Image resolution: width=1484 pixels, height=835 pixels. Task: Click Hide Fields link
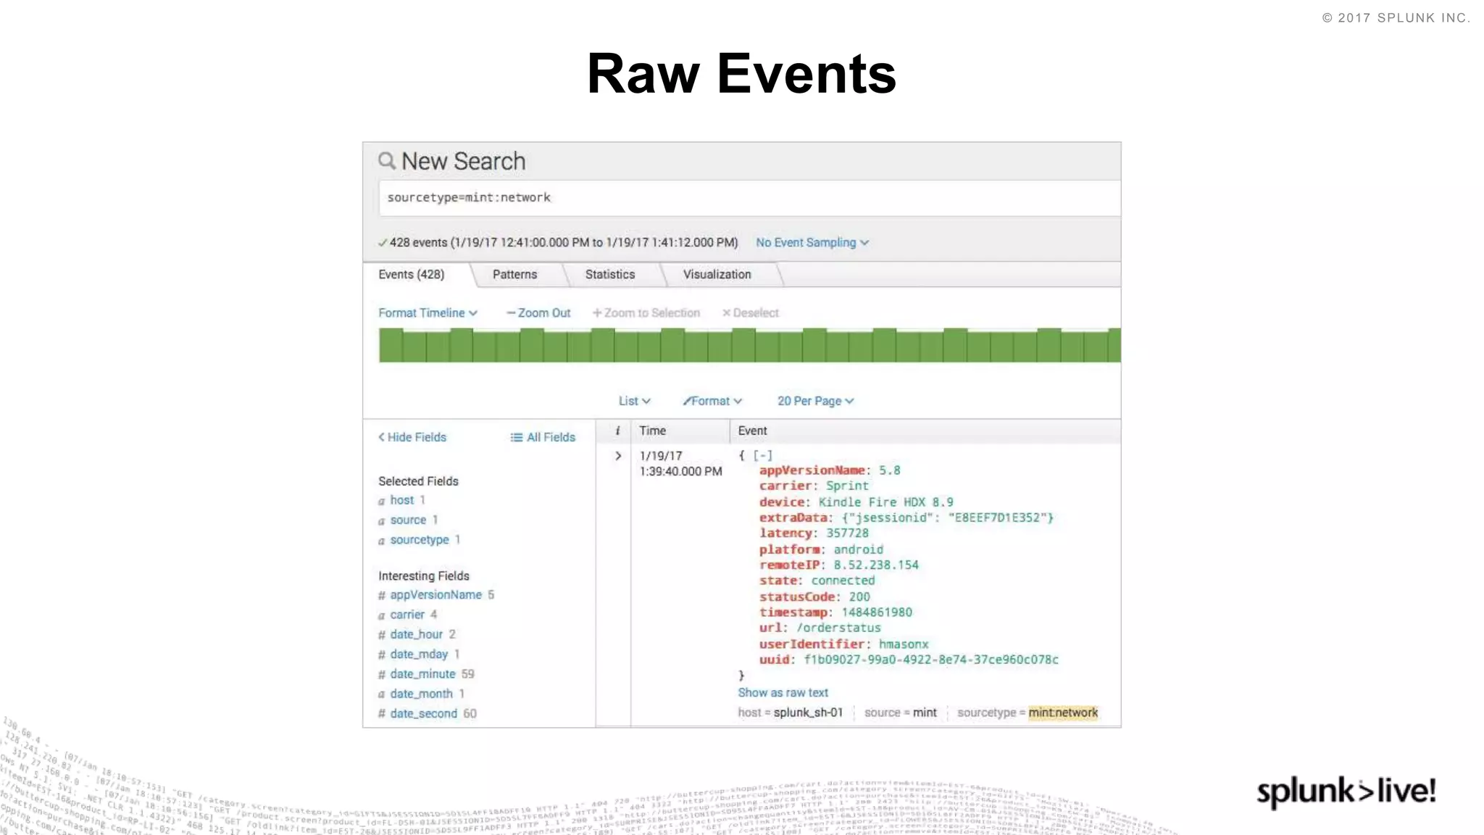coord(412,437)
